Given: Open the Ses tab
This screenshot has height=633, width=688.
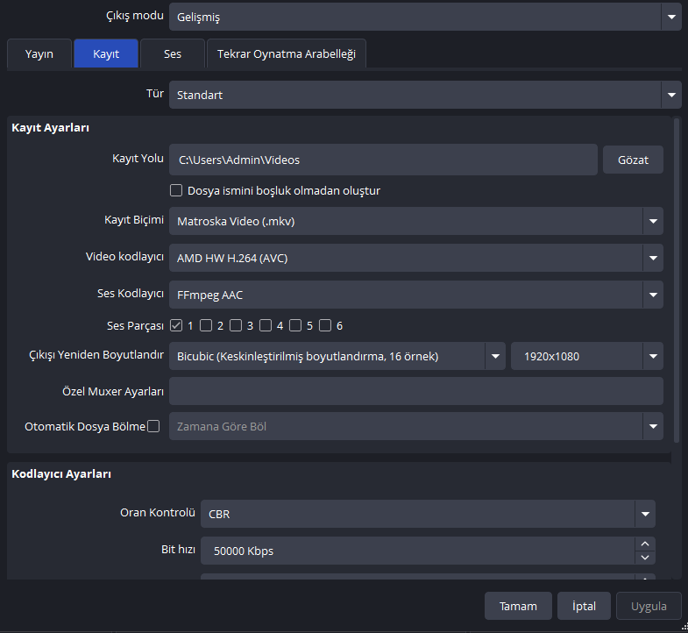Looking at the screenshot, I should [x=173, y=54].
